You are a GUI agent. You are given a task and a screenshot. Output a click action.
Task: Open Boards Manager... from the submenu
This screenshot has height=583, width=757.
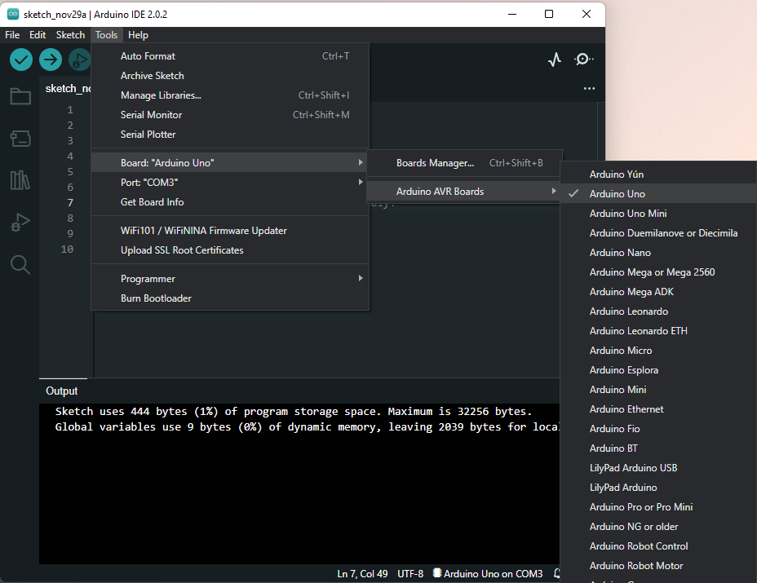click(x=464, y=163)
